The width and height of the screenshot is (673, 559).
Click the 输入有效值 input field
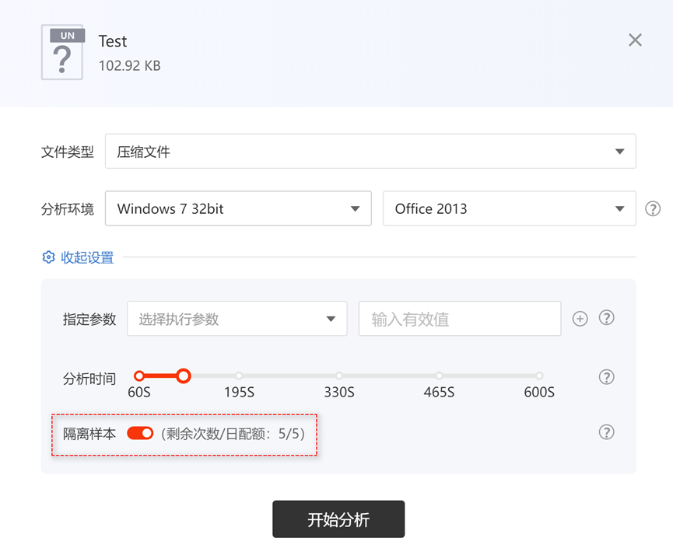pyautogui.click(x=460, y=319)
